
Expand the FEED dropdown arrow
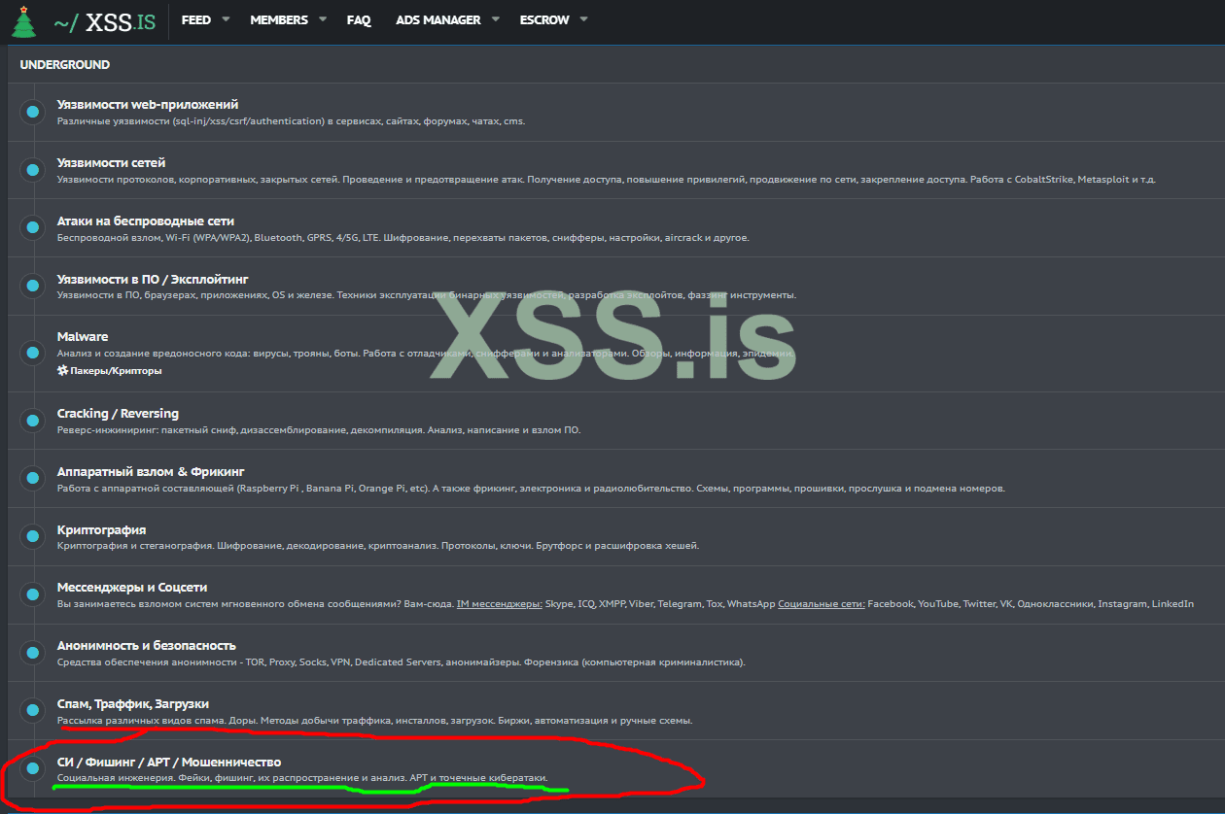tap(226, 19)
